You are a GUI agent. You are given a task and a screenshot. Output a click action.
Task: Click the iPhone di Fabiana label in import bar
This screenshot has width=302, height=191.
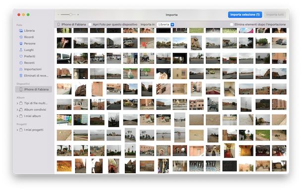pos(74,24)
